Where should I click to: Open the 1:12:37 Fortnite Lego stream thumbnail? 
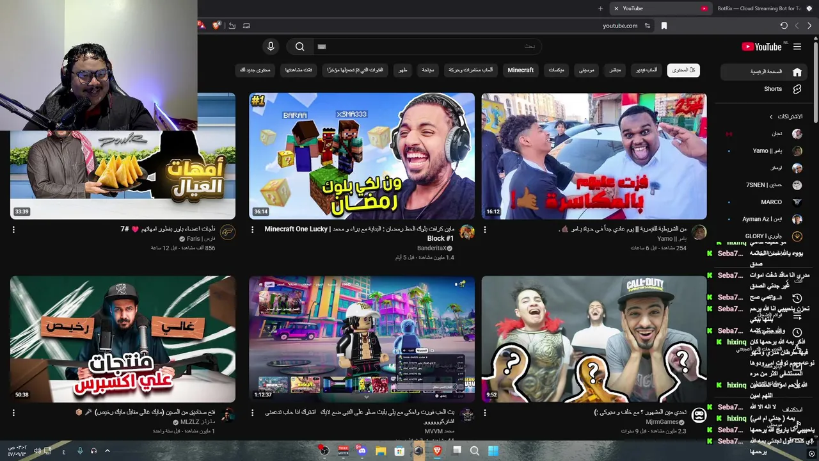[x=362, y=339]
